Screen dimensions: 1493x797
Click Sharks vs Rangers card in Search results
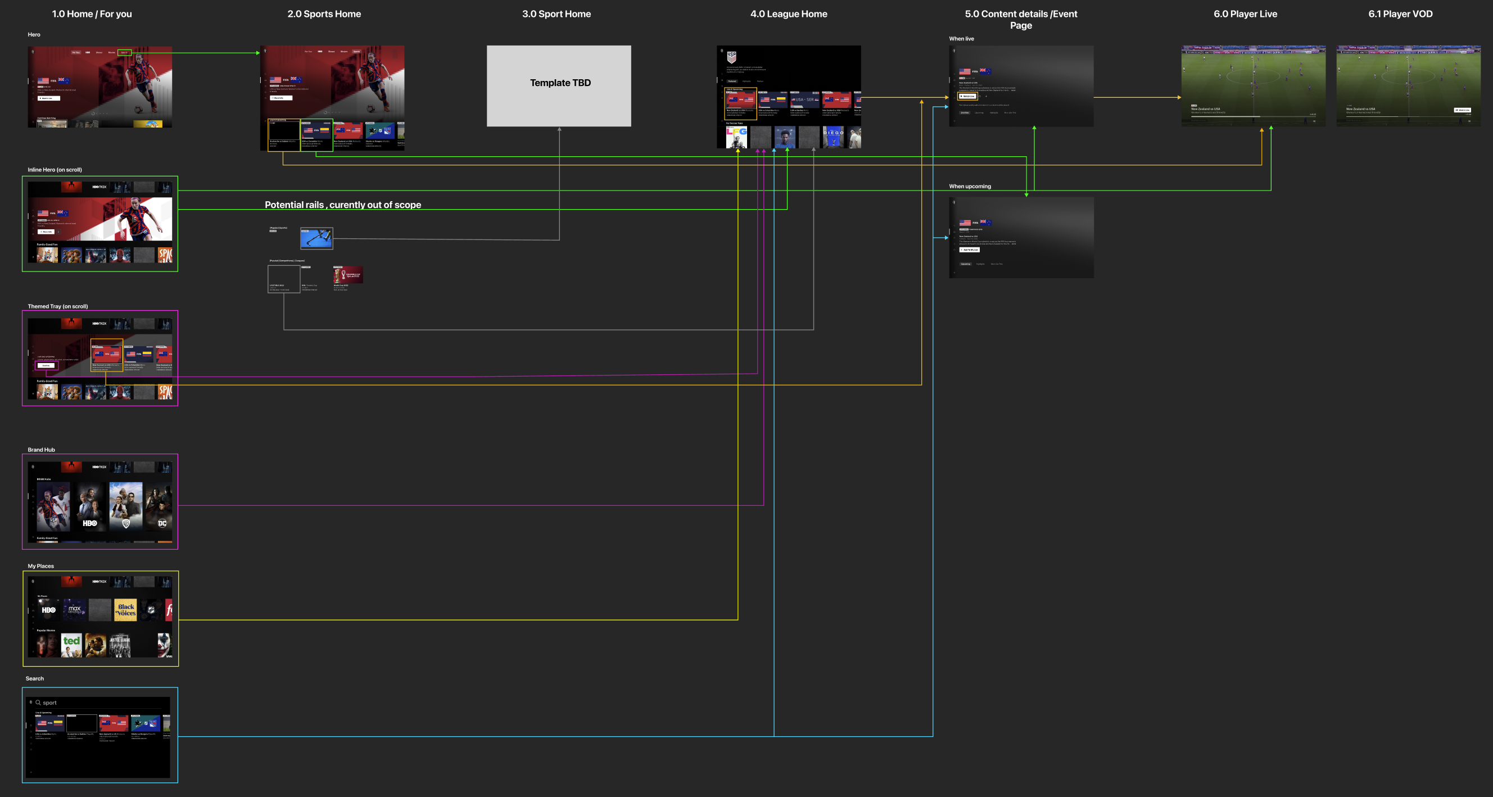[x=146, y=727]
